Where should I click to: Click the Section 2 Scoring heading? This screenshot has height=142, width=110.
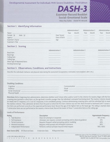(x=17, y=46)
